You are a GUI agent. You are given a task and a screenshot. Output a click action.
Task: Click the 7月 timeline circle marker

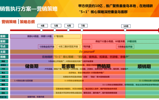point(82,30)
